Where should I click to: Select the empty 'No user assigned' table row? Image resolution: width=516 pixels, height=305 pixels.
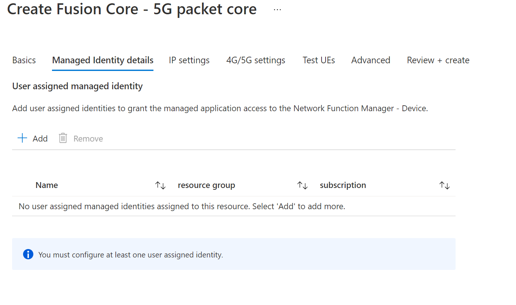point(182,207)
